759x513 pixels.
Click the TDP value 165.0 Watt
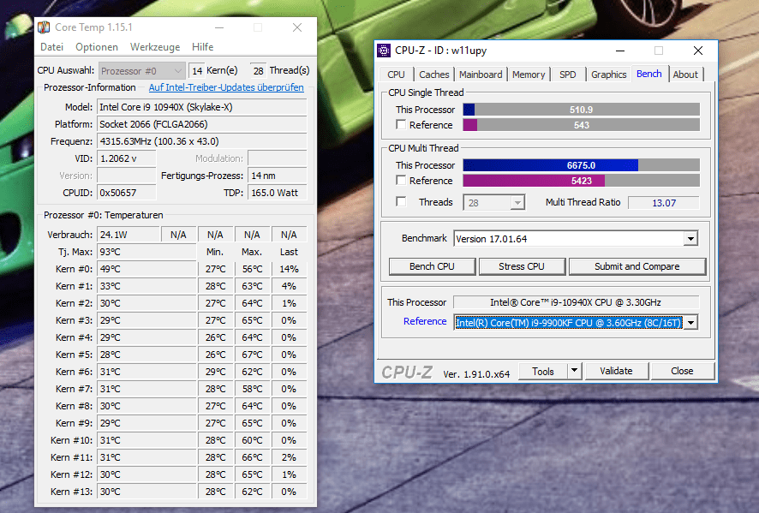pos(278,193)
